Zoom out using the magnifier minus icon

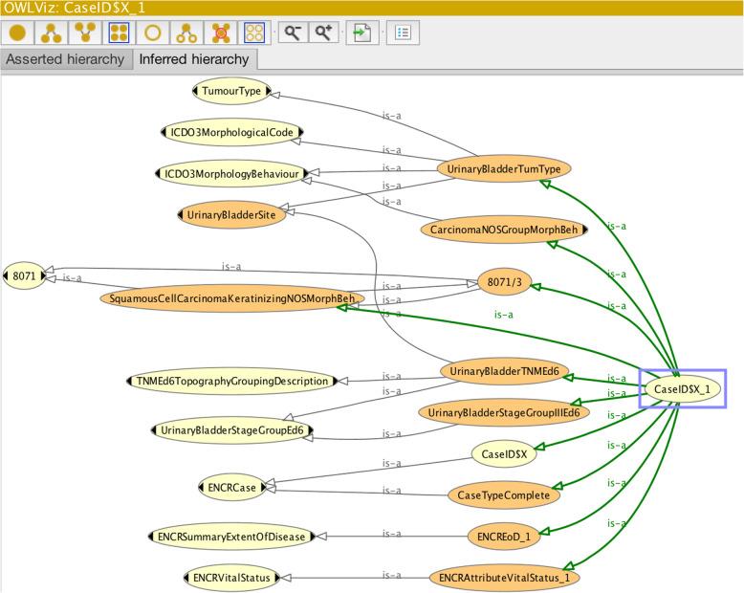[291, 32]
